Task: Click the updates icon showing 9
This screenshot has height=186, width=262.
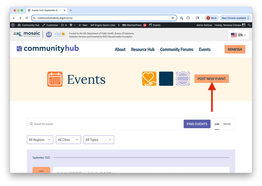Action: (64, 25)
